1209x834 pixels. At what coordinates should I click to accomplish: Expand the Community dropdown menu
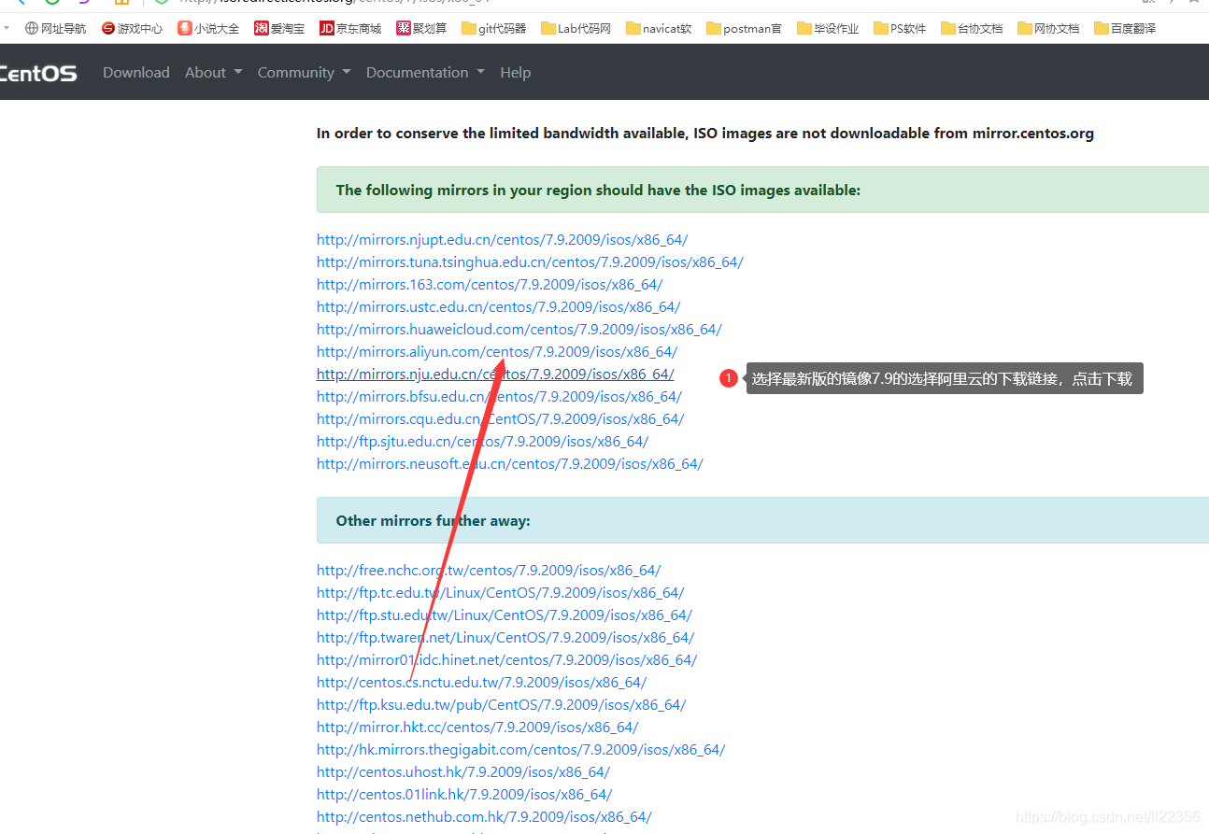coord(305,73)
